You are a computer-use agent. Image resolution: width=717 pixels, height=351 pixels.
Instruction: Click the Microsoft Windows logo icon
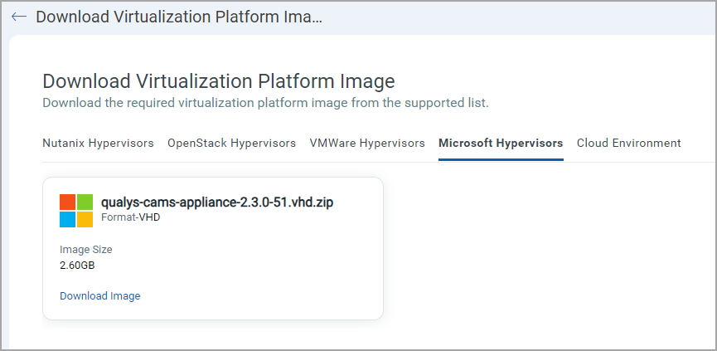pyautogui.click(x=76, y=211)
